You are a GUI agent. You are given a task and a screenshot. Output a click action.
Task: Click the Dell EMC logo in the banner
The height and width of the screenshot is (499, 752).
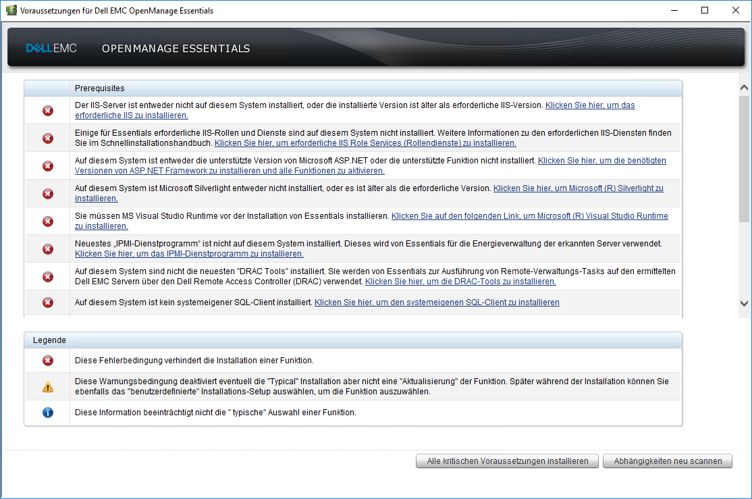(51, 49)
